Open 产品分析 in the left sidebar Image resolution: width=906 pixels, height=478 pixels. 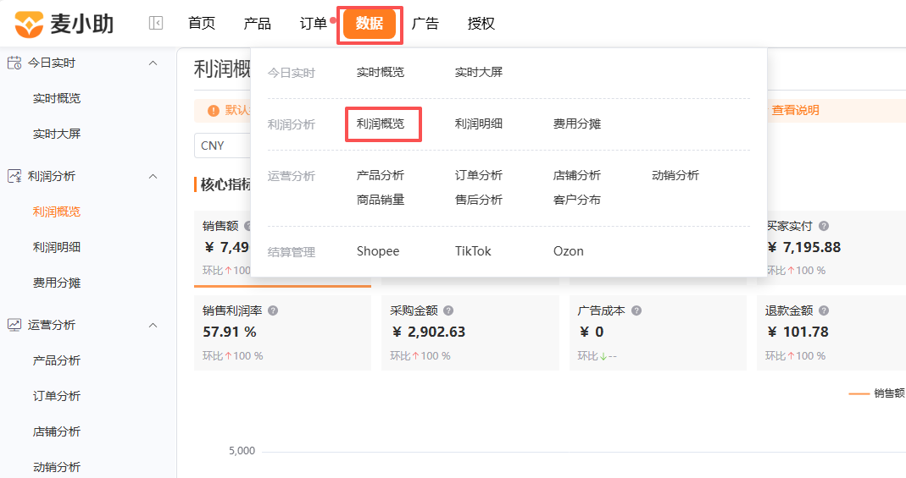click(x=57, y=360)
